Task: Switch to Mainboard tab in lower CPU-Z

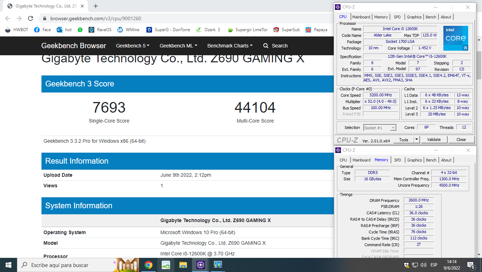Action: (361, 160)
